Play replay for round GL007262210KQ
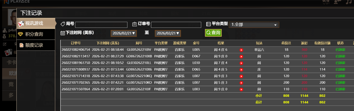Screen dimensions: 354x111 click(241, 76)
